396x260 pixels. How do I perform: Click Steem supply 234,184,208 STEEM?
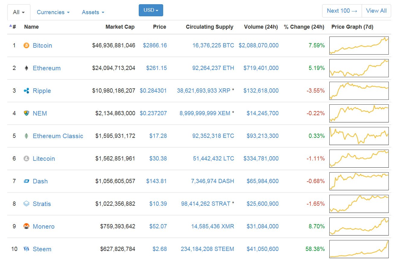click(208, 249)
